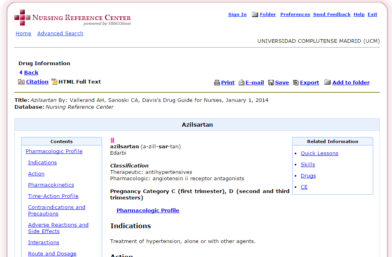Image resolution: width=392 pixels, height=257 pixels.
Task: Click the Add to folder icon
Action: (x=327, y=82)
